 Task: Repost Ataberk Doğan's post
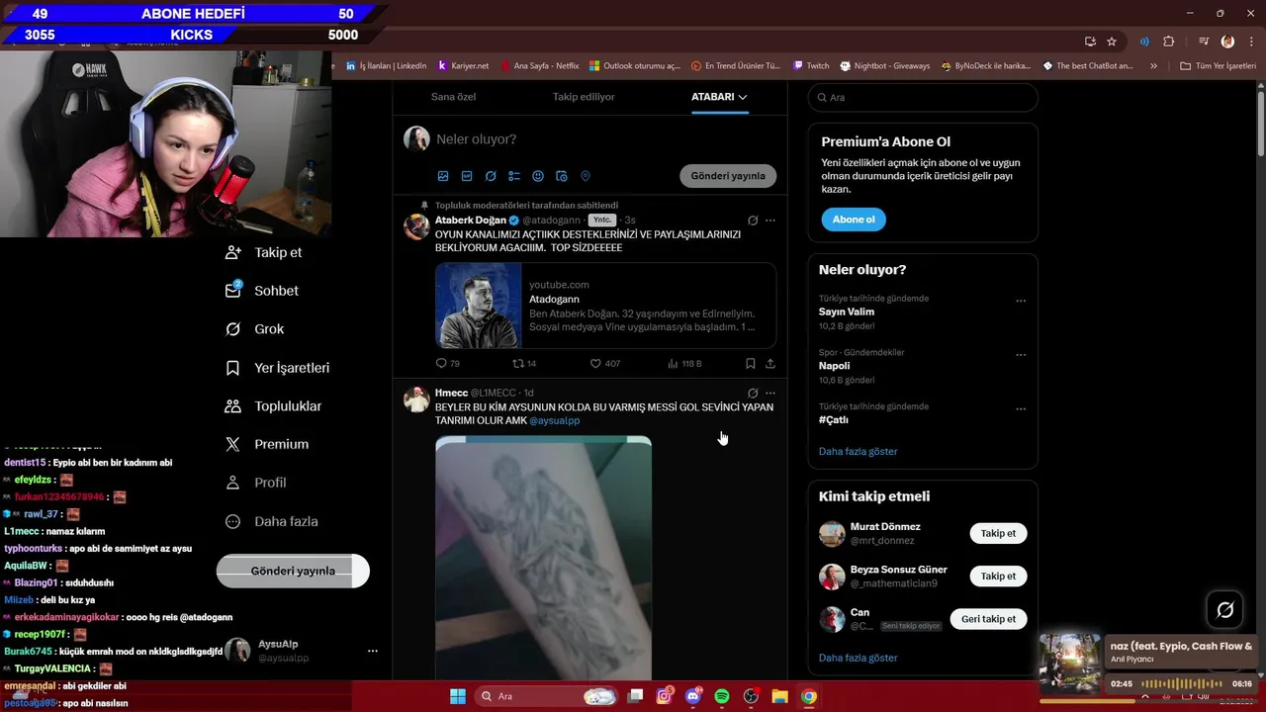[x=524, y=363]
